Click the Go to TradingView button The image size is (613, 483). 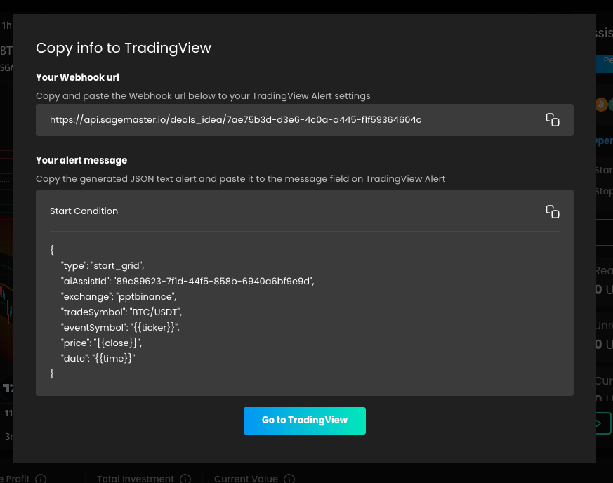click(305, 421)
